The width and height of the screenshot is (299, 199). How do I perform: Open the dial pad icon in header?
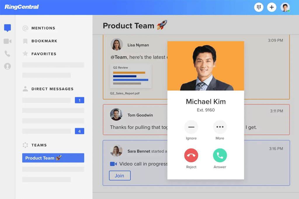[x=259, y=7]
